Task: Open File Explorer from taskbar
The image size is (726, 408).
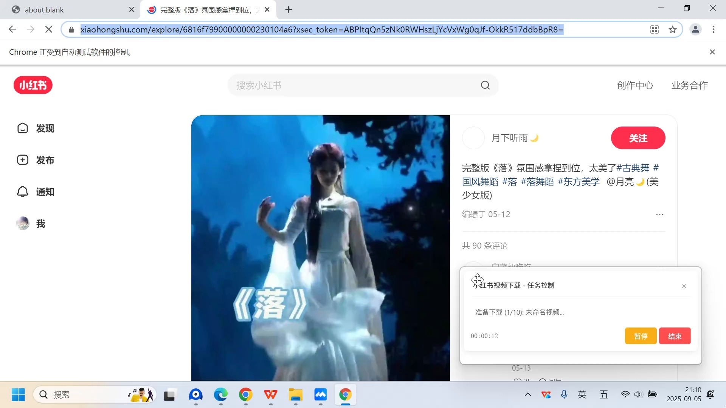Action: pos(295,395)
